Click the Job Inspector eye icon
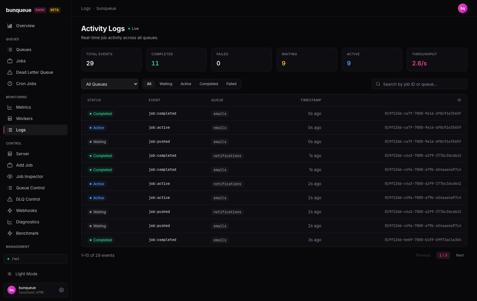 pos(10,176)
